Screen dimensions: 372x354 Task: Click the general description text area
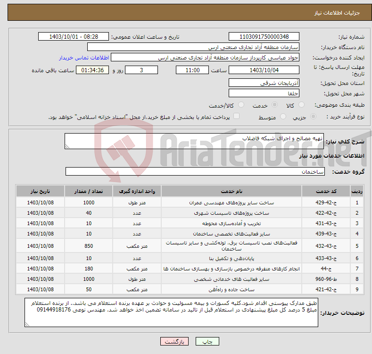(x=194, y=141)
